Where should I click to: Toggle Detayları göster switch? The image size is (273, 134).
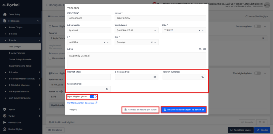(x=258, y=26)
